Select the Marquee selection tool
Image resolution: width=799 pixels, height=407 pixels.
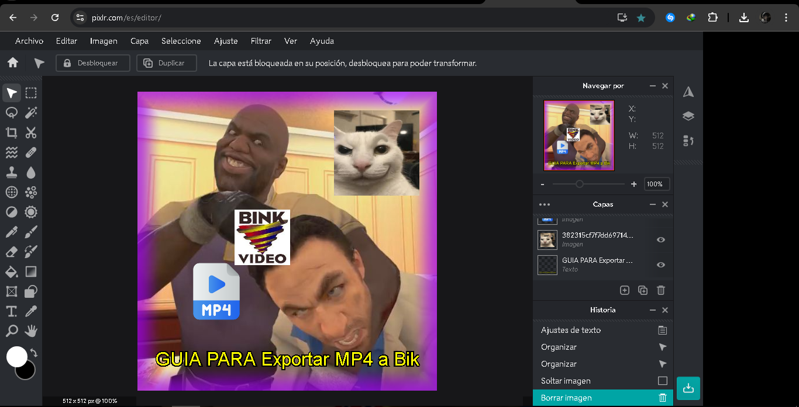click(x=31, y=93)
